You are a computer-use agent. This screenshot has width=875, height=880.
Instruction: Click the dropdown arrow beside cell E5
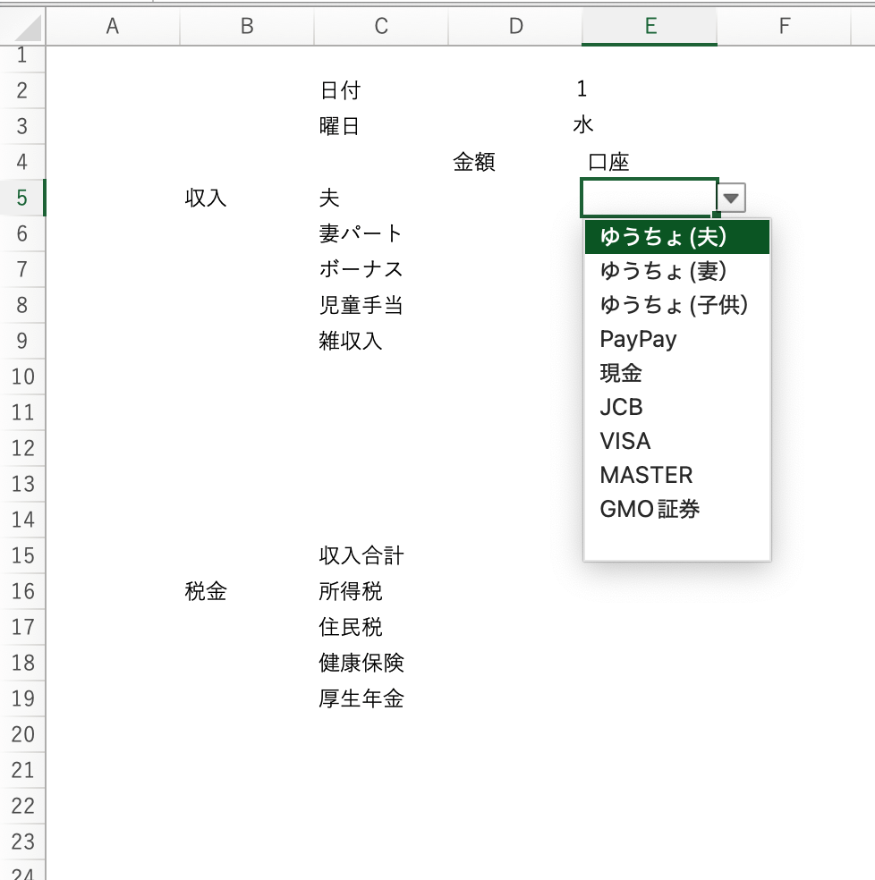[732, 199]
